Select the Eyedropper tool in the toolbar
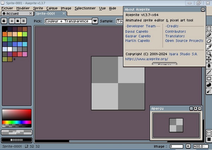This screenshot has height=150, width=212. point(209,47)
